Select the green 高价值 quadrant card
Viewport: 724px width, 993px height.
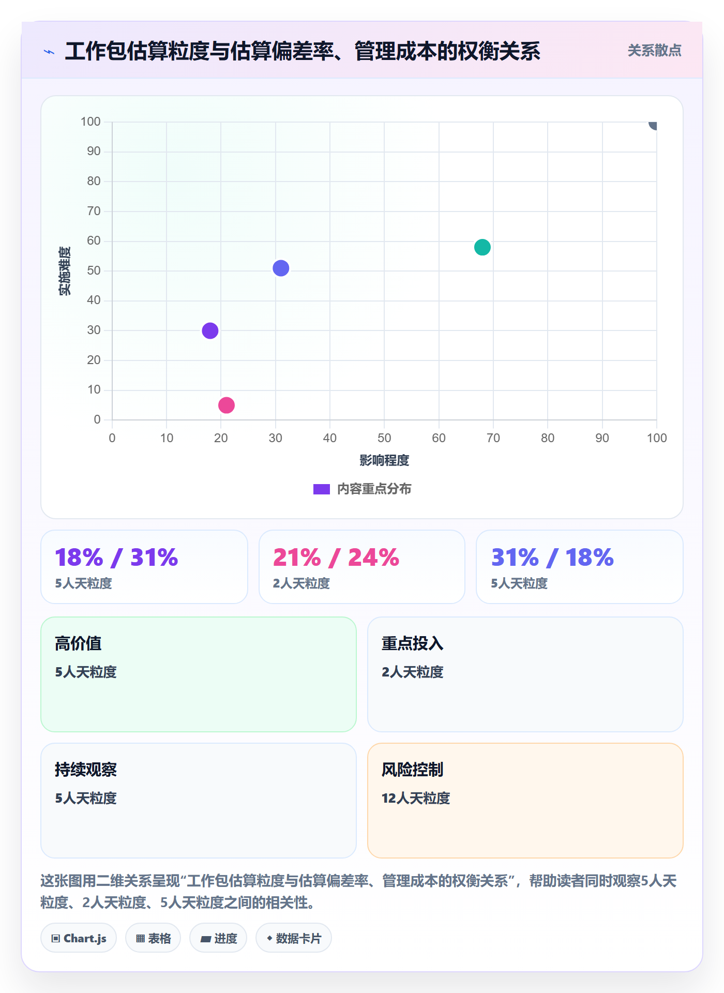pyautogui.click(x=199, y=674)
